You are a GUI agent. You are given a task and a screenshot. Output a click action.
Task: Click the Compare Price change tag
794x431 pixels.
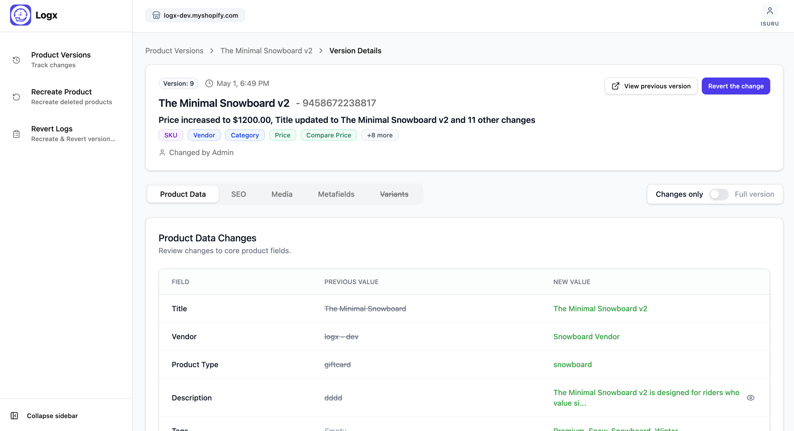click(x=329, y=135)
